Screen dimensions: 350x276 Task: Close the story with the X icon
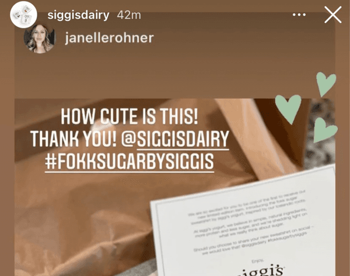(x=333, y=15)
